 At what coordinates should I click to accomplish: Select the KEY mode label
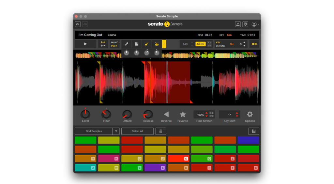pyautogui.click(x=218, y=43)
